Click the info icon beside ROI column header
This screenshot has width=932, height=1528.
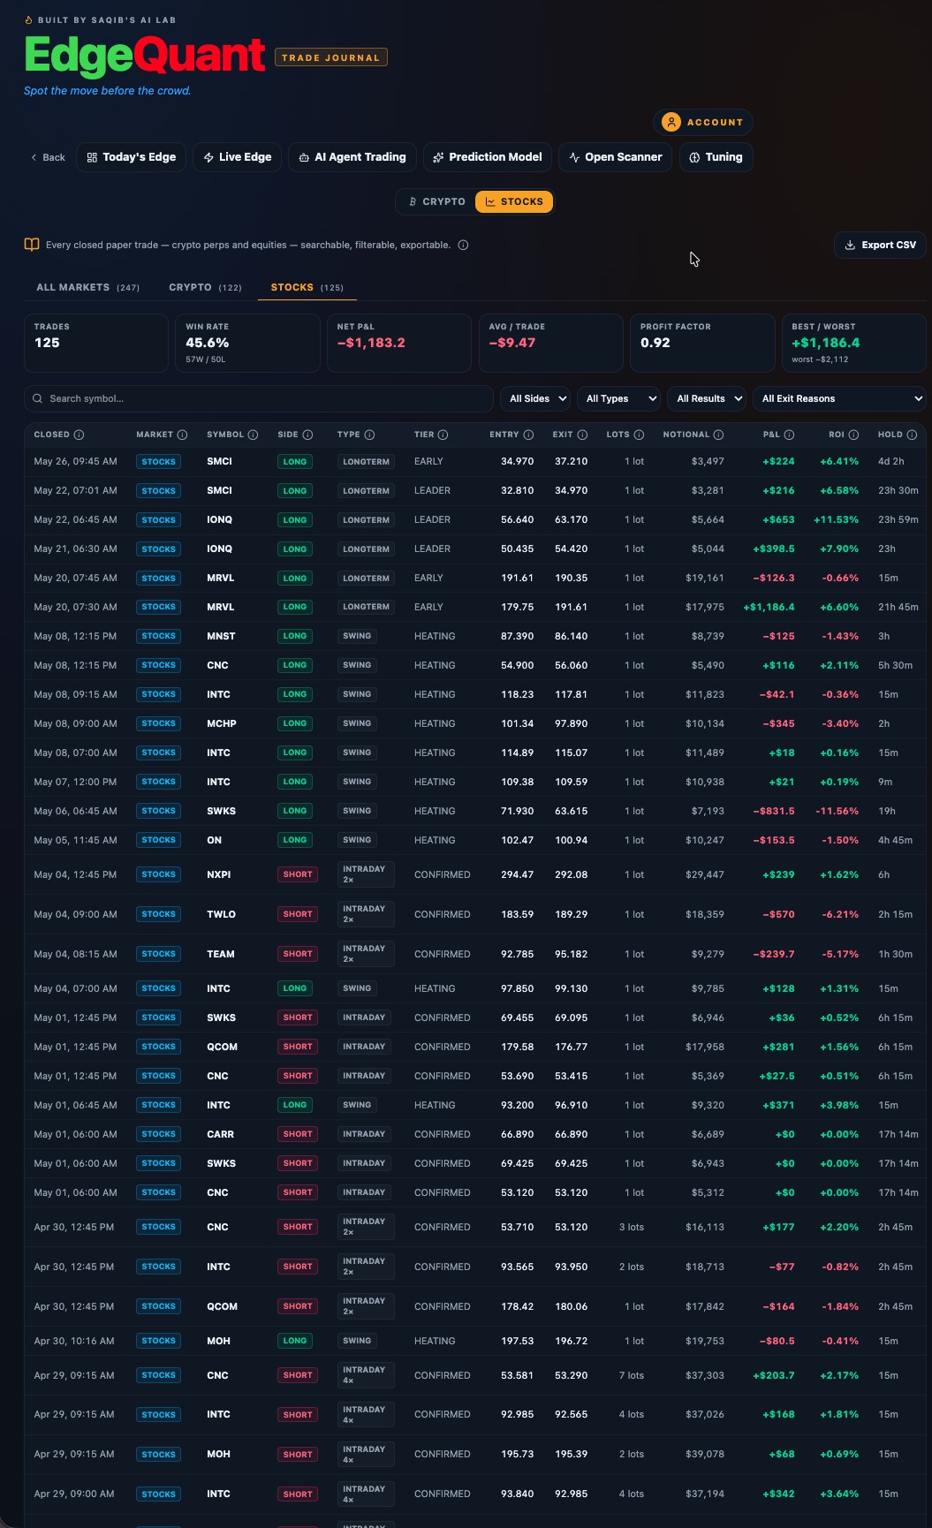(853, 435)
